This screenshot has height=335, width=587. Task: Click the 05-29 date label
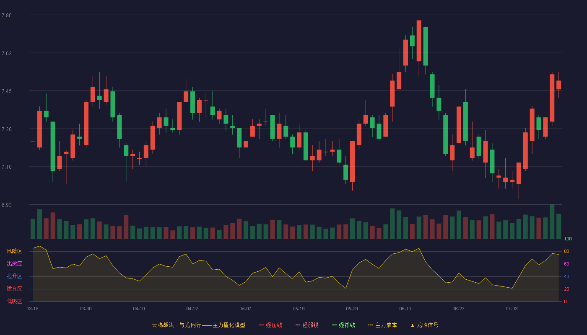(x=352, y=309)
